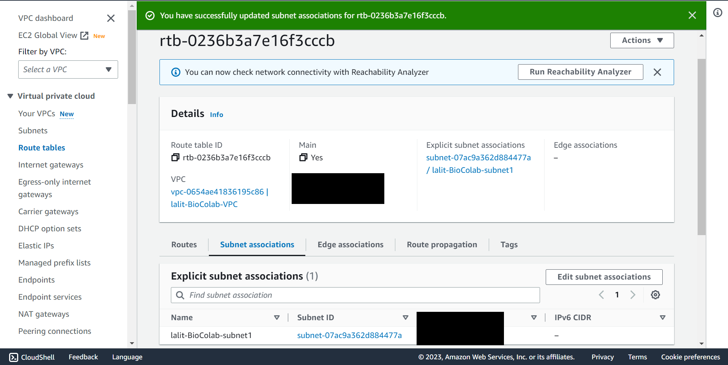Open Feedback in footer
Image resolution: width=728 pixels, height=365 pixels.
[83, 357]
